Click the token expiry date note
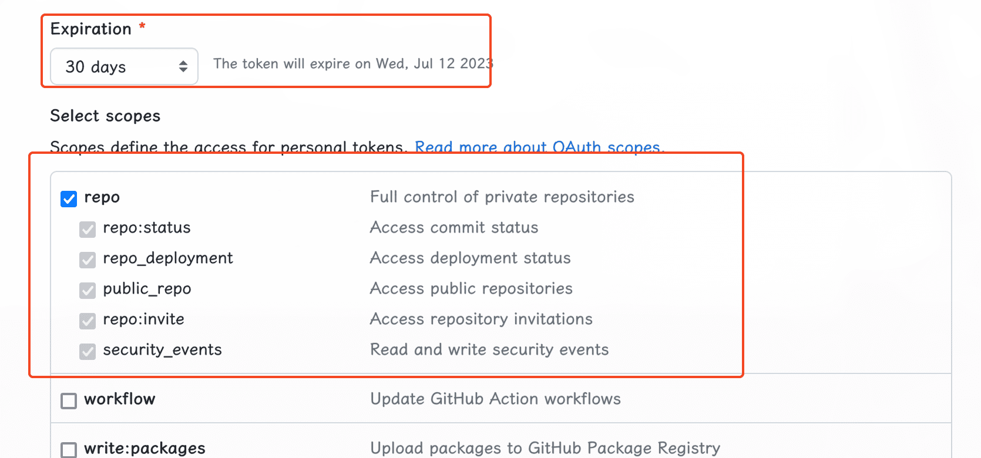The height and width of the screenshot is (458, 981). pos(352,64)
